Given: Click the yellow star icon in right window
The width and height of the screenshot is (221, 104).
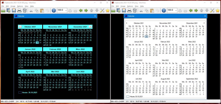Looking at the screenshot, I should pyautogui.click(x=218, y=10).
